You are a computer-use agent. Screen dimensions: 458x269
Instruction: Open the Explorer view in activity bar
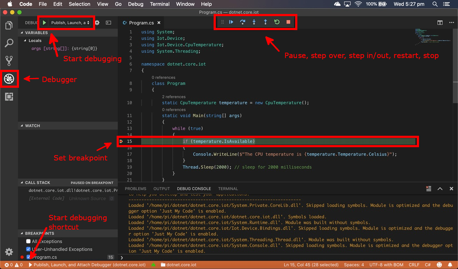click(9, 25)
